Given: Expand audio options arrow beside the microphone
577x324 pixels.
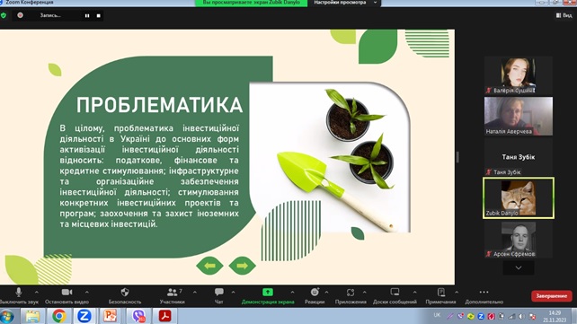Looking at the screenshot, I should click(x=37, y=292).
